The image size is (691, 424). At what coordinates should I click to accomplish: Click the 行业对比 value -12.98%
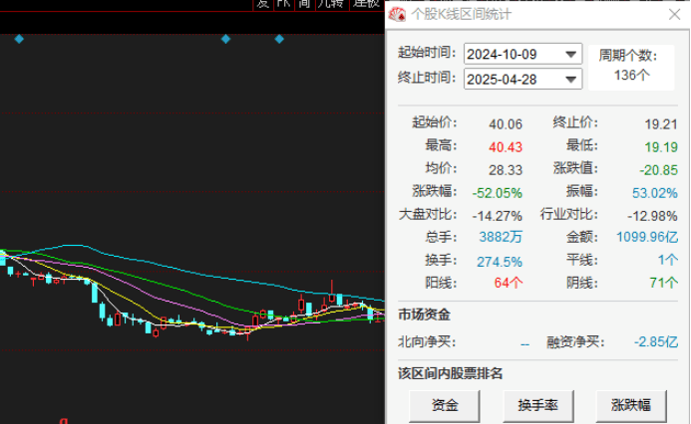point(653,216)
